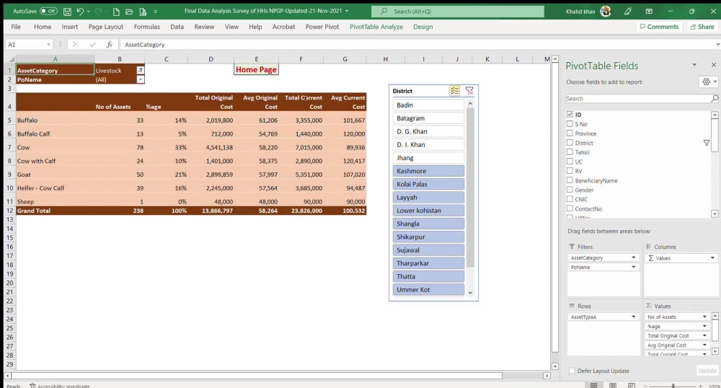Check the District field checkbox
Screen dimensions: 721x388
click(570, 143)
